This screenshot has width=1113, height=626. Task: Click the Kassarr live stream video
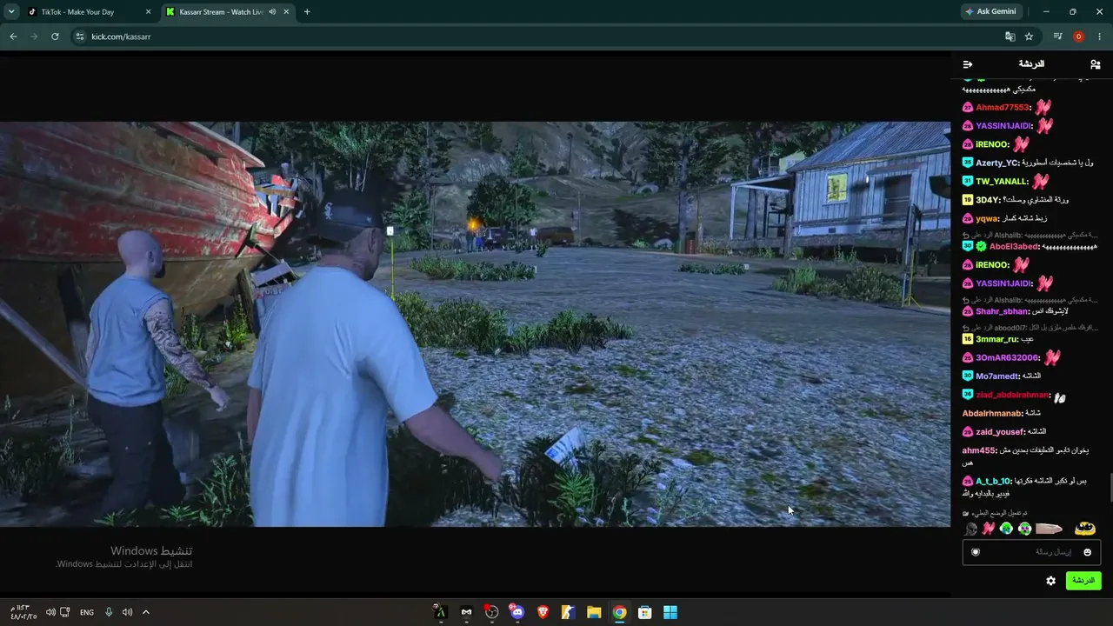pos(475,323)
